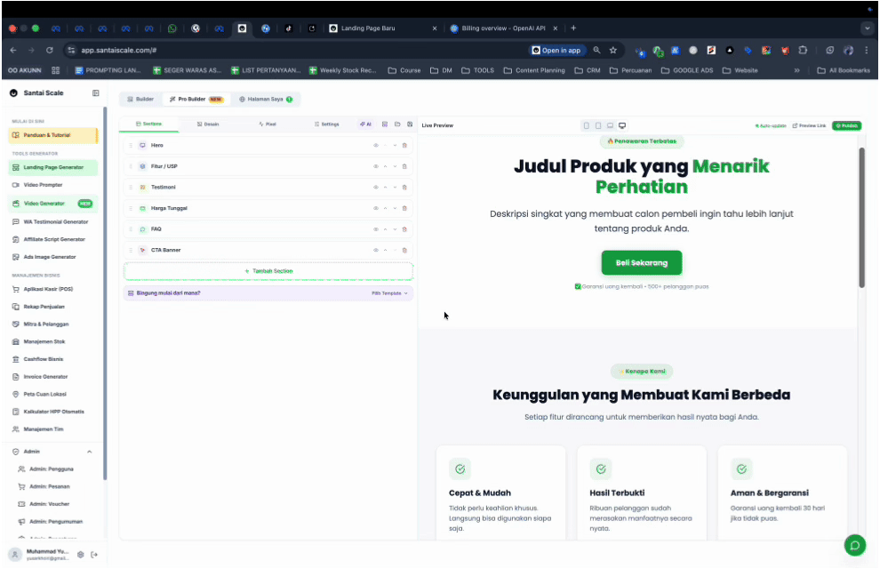Hide the Harga Tunggal section via eye icon

[375, 208]
